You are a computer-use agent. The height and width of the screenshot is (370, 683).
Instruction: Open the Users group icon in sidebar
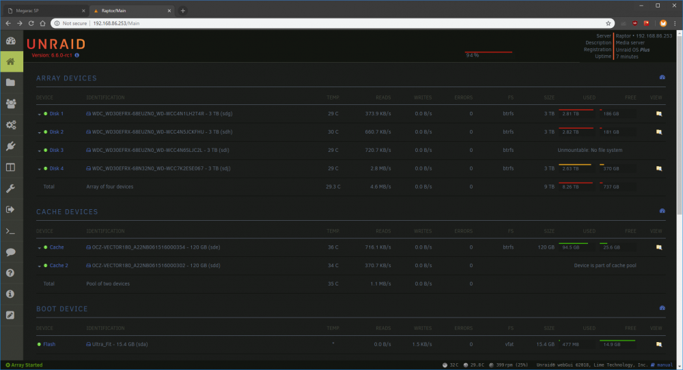[x=11, y=104]
